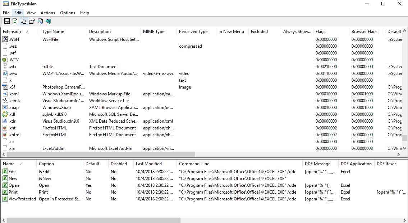The width and height of the screenshot is (408, 223).
Task: Click the upper pane horizontal scrollbar thumb
Action: click(101, 155)
